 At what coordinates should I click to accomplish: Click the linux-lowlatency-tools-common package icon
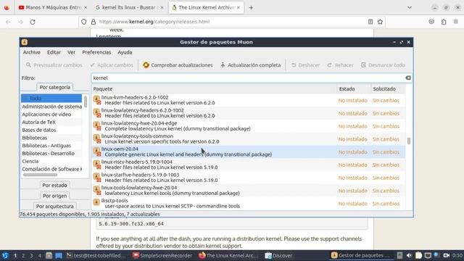[x=96, y=138]
